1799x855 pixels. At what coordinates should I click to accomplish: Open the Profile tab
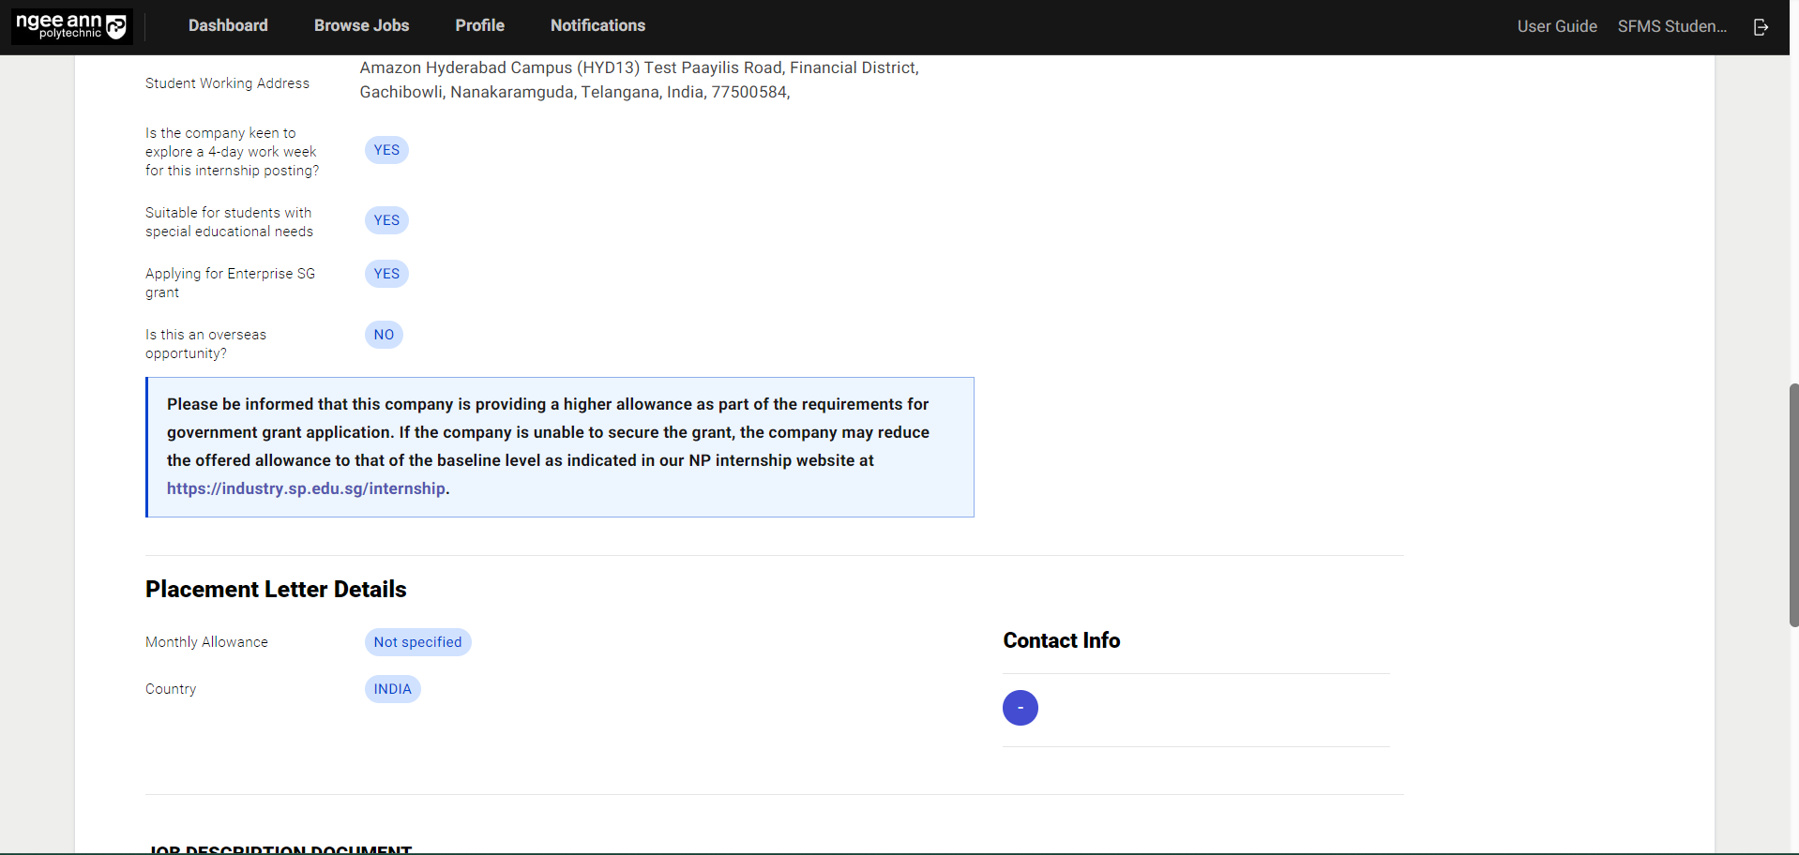click(479, 26)
